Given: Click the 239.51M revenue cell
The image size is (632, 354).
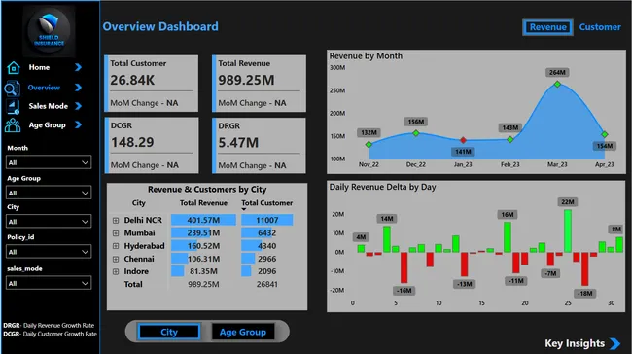Looking at the screenshot, I should click(x=203, y=233).
